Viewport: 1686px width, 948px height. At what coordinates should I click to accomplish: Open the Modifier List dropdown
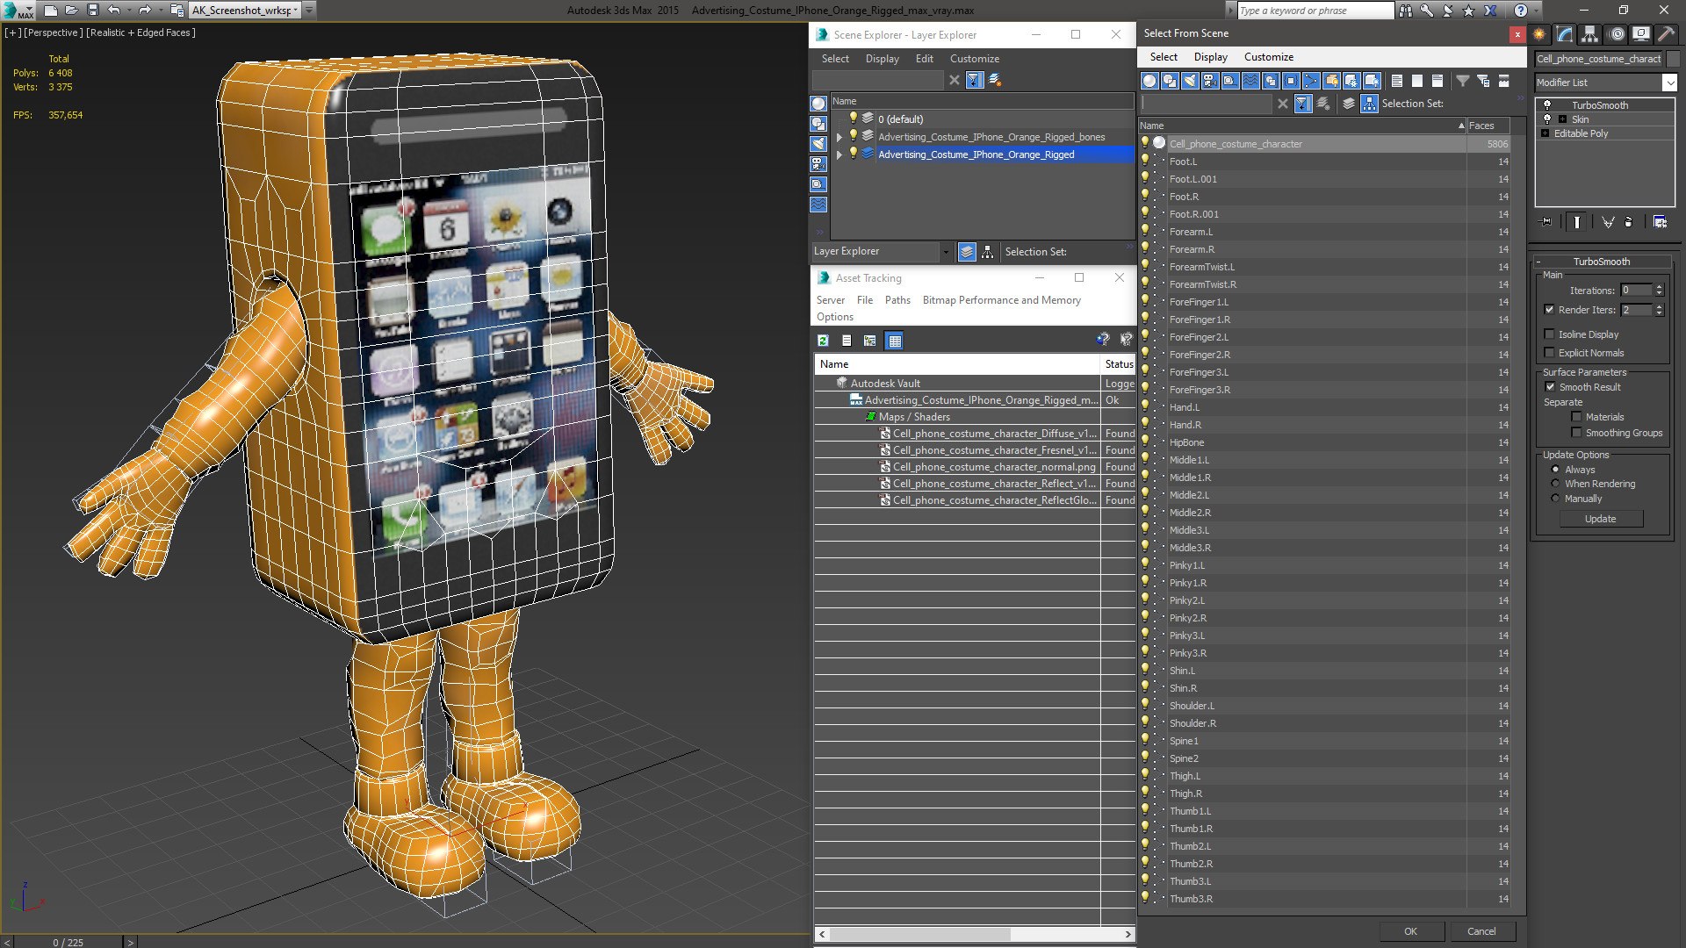pyautogui.click(x=1669, y=83)
